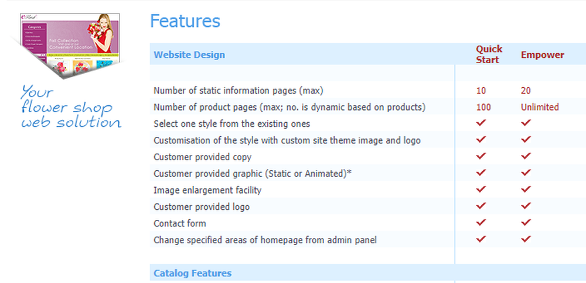This screenshot has width=586, height=283.
Task: Click the 'Your flower shop web solution' tagline
Action: 71,106
